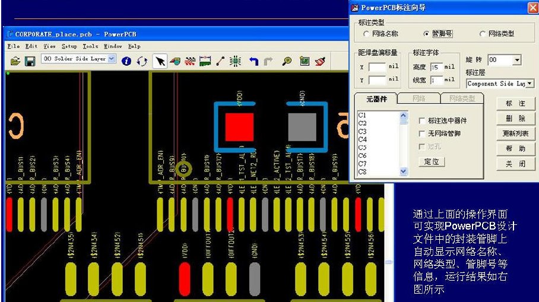Image resolution: width=539 pixels, height=302 pixels.
Task: Click PowerPCB window document title icon
Action: [9, 34]
